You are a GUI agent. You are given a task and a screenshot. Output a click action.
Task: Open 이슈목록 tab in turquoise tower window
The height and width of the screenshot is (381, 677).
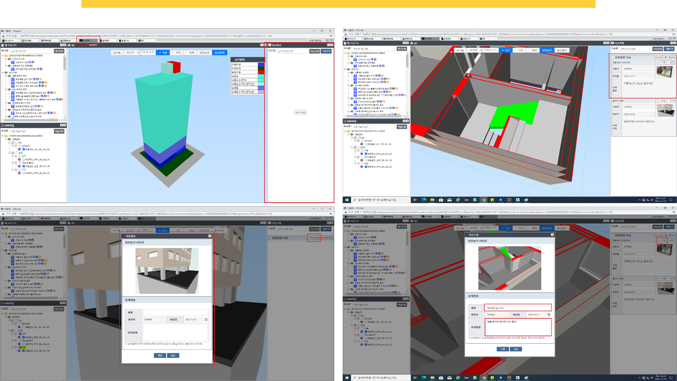pos(88,40)
